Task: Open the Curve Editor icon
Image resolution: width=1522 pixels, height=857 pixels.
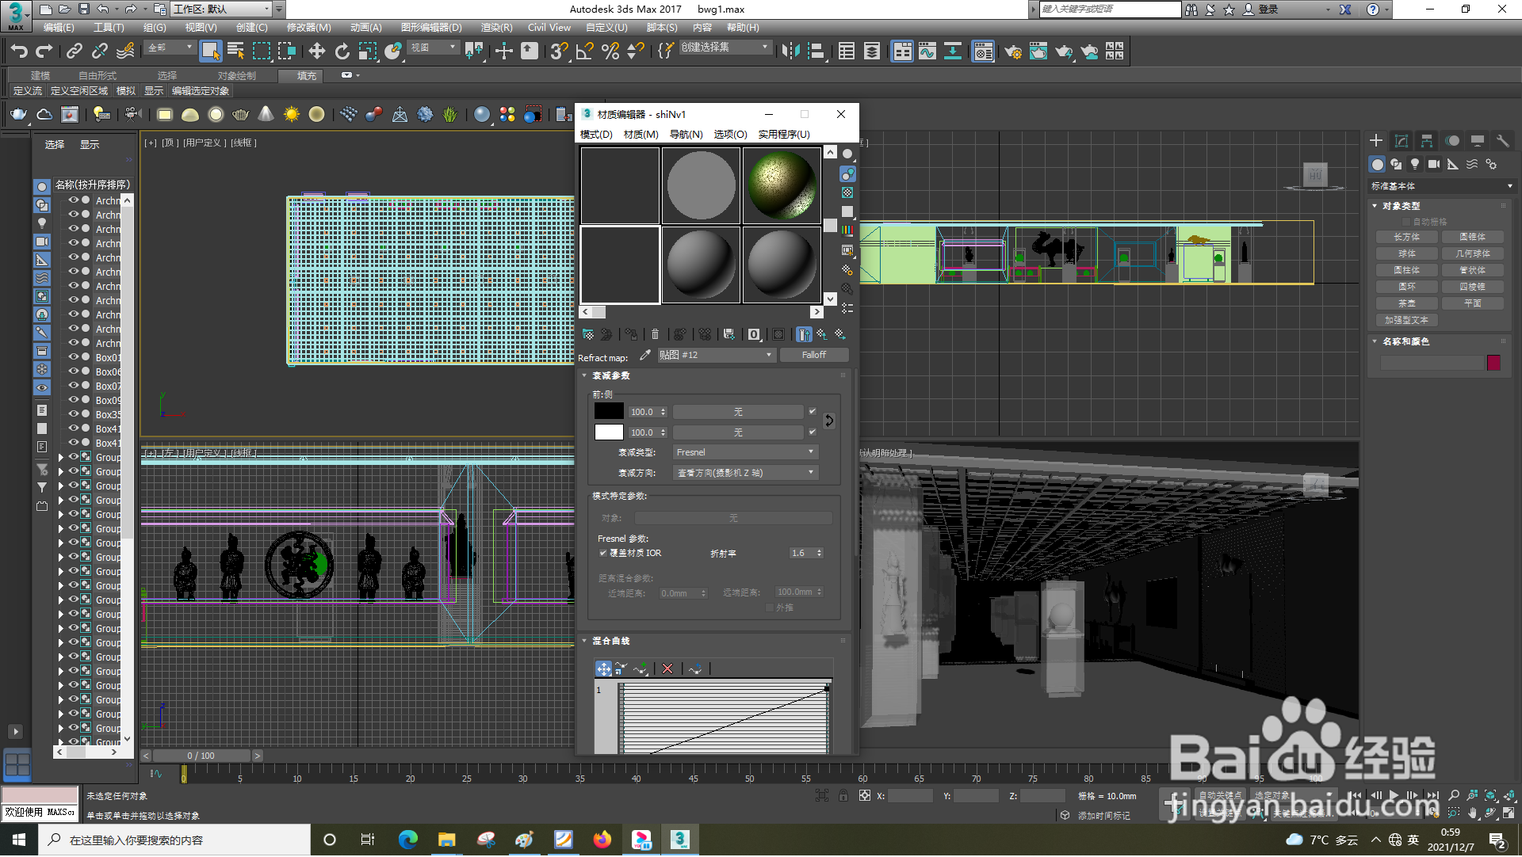Action: click(x=927, y=51)
